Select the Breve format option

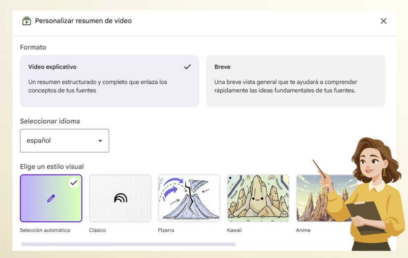(296, 81)
